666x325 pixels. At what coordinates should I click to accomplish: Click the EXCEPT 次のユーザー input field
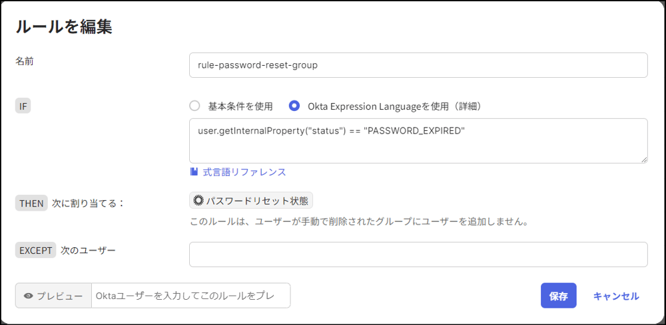(418, 254)
